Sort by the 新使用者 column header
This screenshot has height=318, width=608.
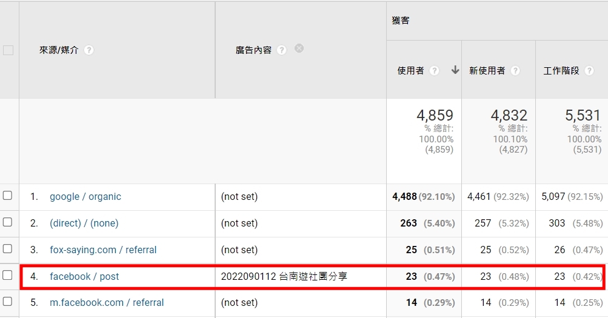[487, 71]
